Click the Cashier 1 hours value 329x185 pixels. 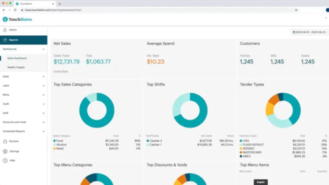coord(227,145)
